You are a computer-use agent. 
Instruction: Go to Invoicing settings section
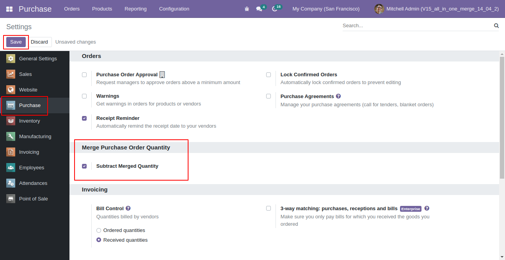click(35, 152)
